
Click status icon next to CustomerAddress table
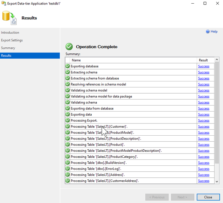tap(67, 181)
